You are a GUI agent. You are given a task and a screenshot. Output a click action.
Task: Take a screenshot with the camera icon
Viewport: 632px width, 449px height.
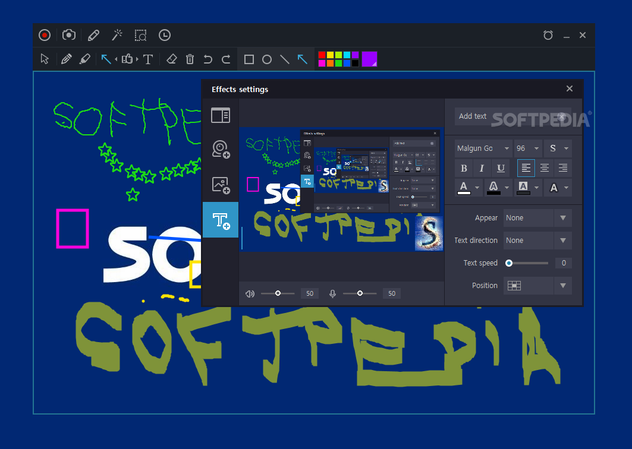coord(69,35)
